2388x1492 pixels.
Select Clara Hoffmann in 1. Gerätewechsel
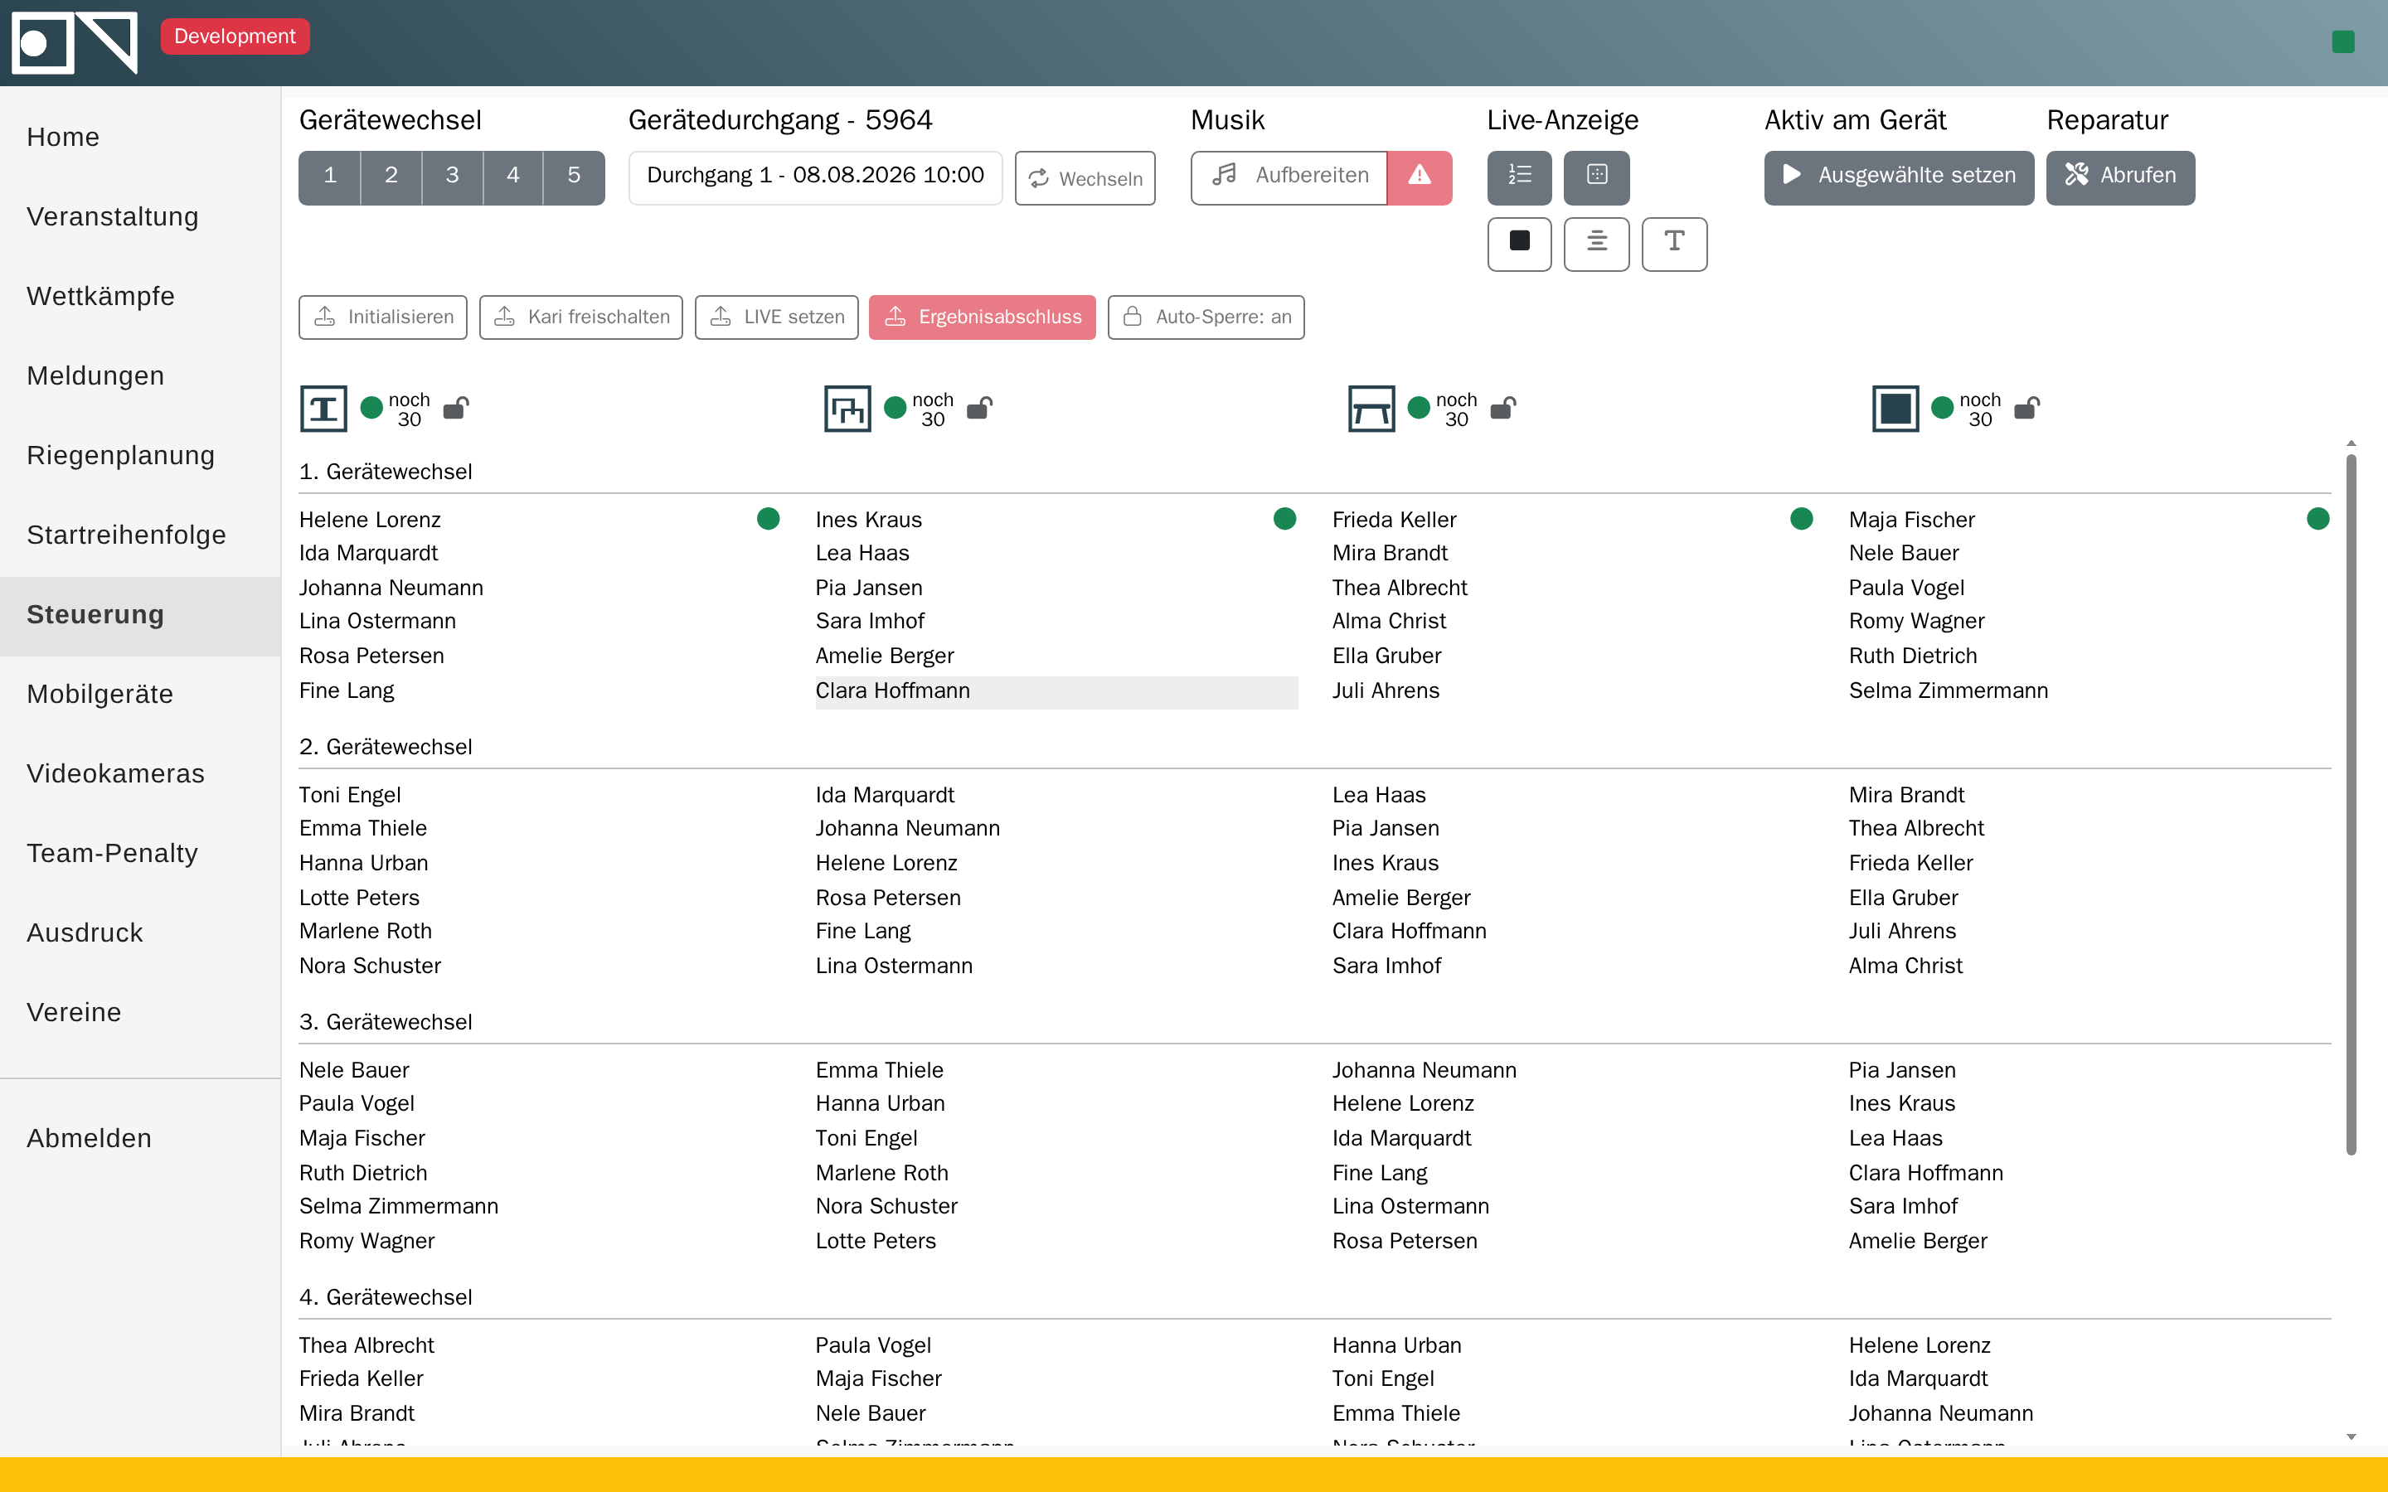pyautogui.click(x=1056, y=692)
